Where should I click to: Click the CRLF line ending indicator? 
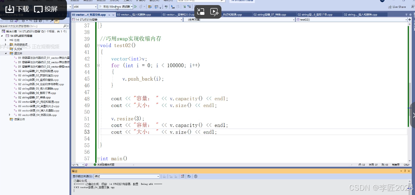(x=407, y=165)
